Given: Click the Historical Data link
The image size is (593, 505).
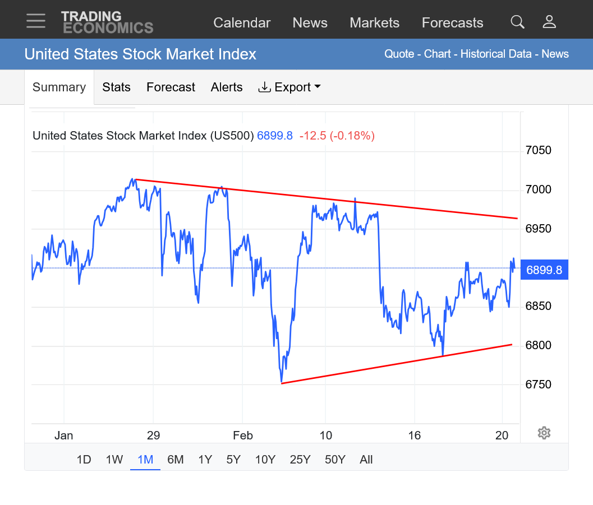Looking at the screenshot, I should click(496, 54).
